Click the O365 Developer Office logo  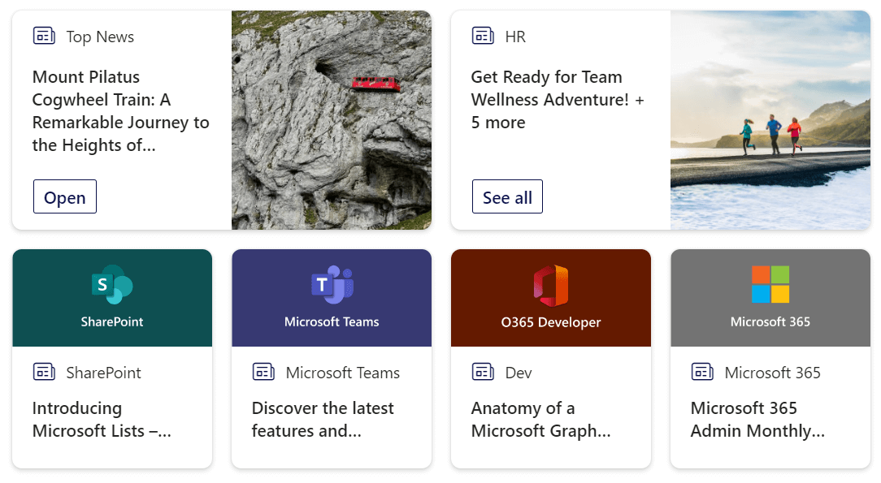(x=551, y=286)
